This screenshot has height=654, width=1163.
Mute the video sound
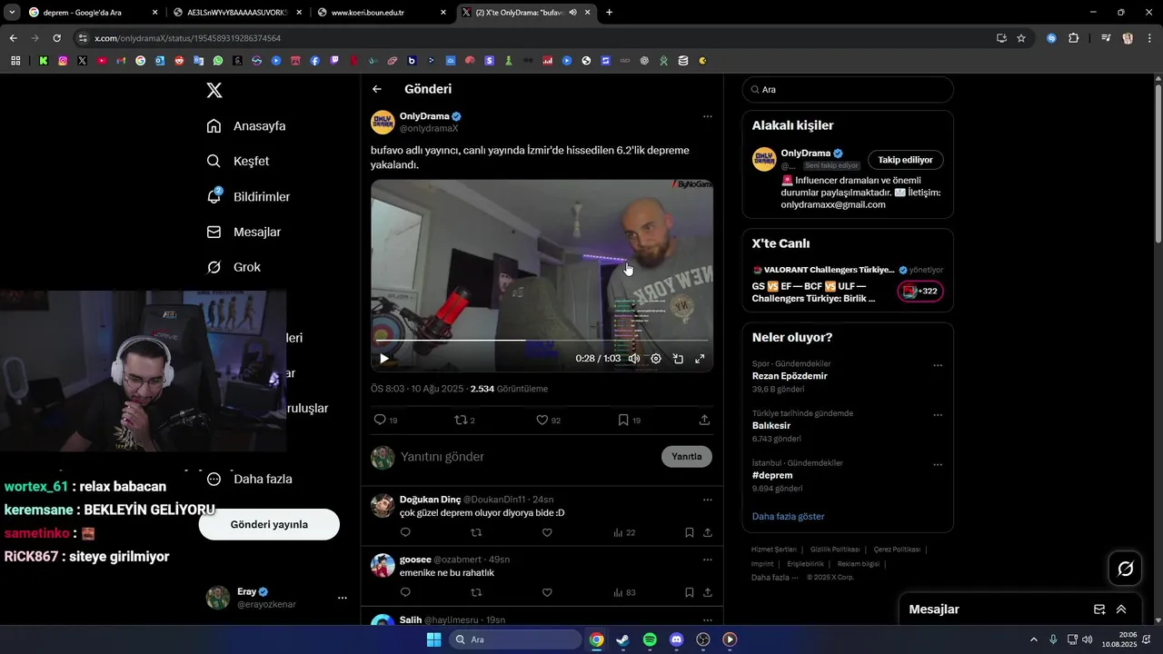tap(634, 359)
